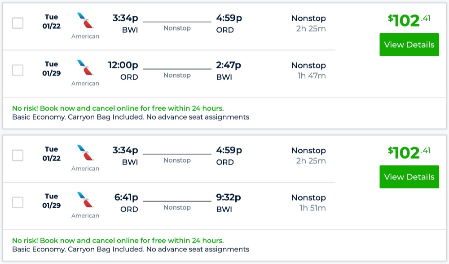Click the 12:00p departure time
The image size is (449, 264).
pos(123,65)
